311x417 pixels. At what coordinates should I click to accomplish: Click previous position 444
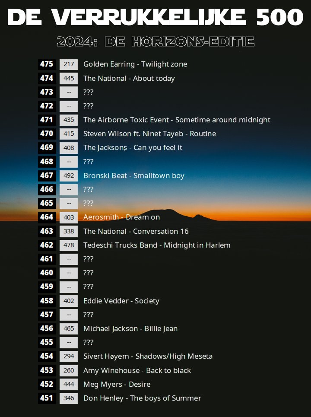click(x=69, y=384)
